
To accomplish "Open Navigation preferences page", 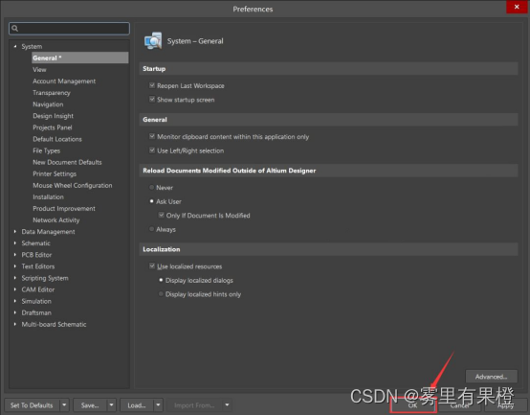I will [x=48, y=104].
